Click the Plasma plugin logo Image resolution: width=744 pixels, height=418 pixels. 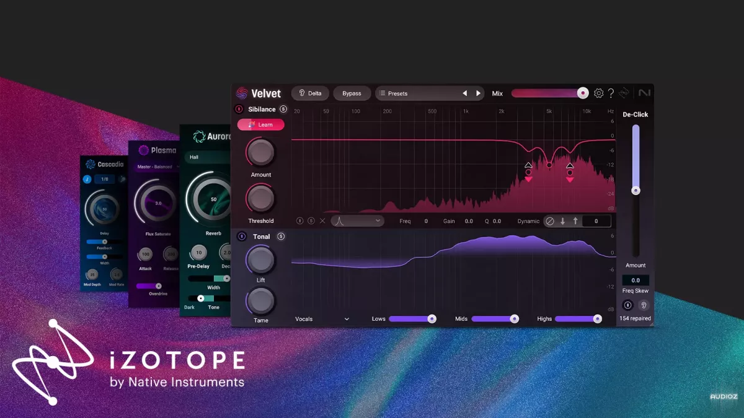point(143,150)
